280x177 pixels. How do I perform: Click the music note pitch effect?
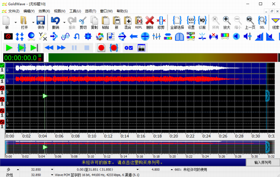point(111,36)
